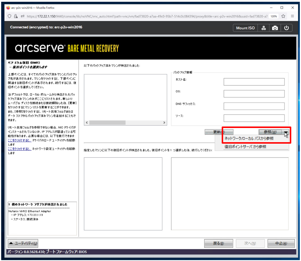Select ネットワーク/ローカル パスから参照 menu item
301x261 pixels.
tap(249, 138)
